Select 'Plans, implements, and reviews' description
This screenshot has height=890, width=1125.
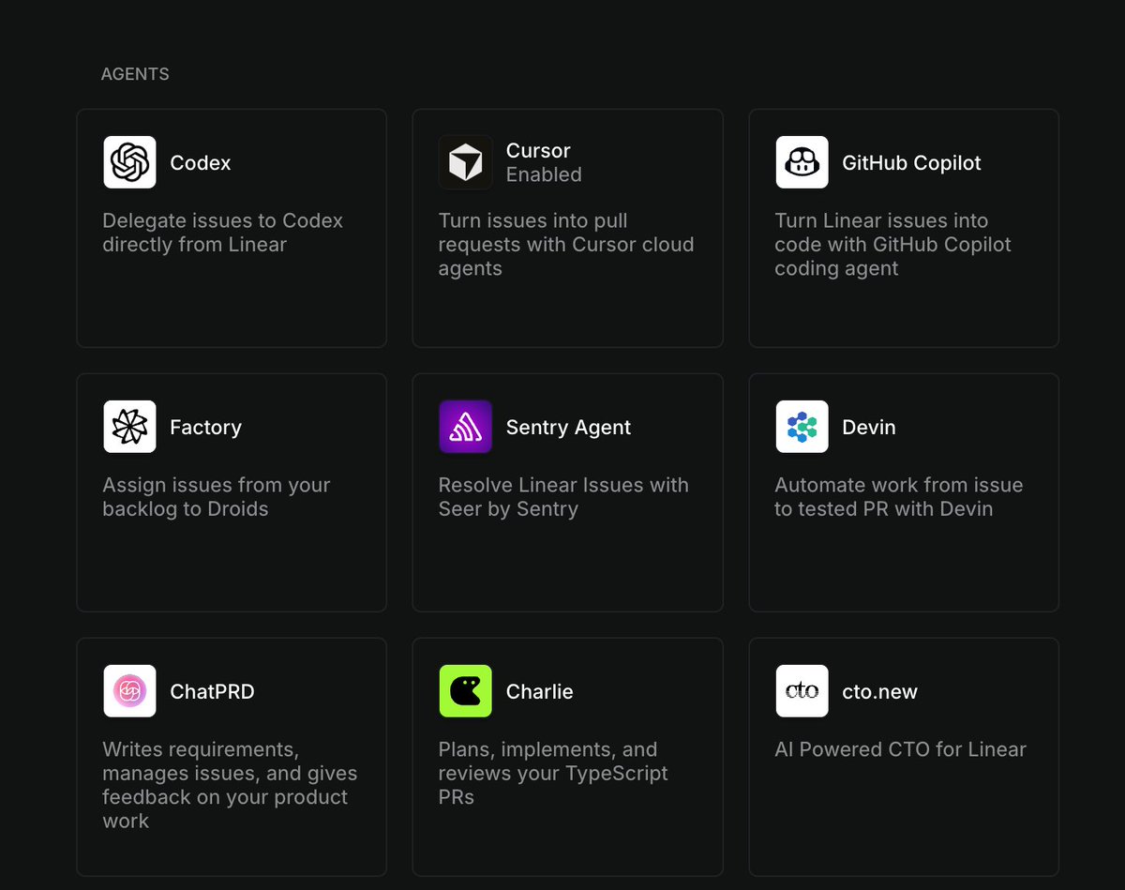tap(553, 773)
